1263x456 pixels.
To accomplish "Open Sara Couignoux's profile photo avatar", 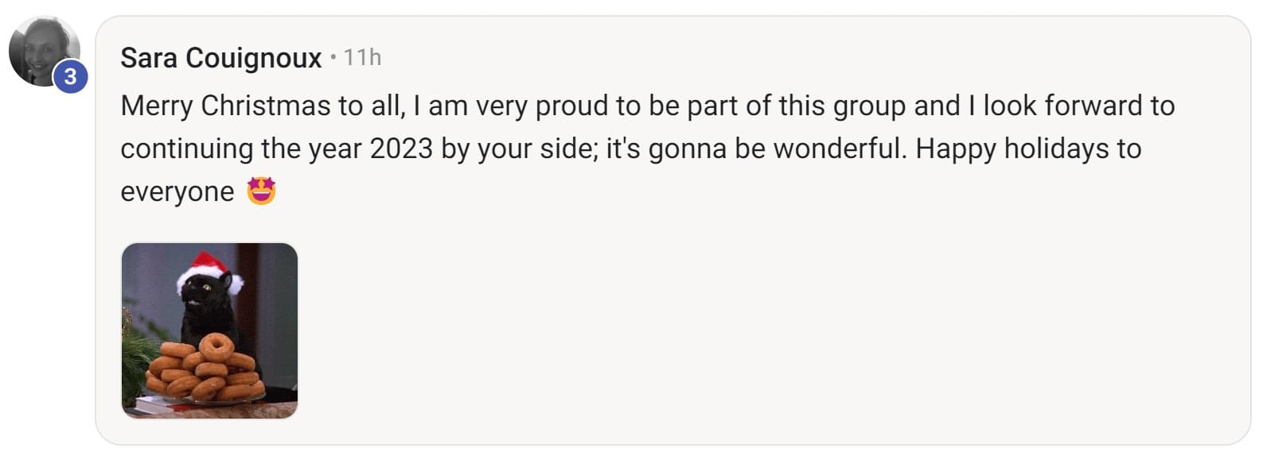I will 44,51.
